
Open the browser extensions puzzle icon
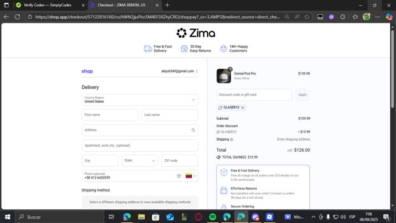pos(343,17)
